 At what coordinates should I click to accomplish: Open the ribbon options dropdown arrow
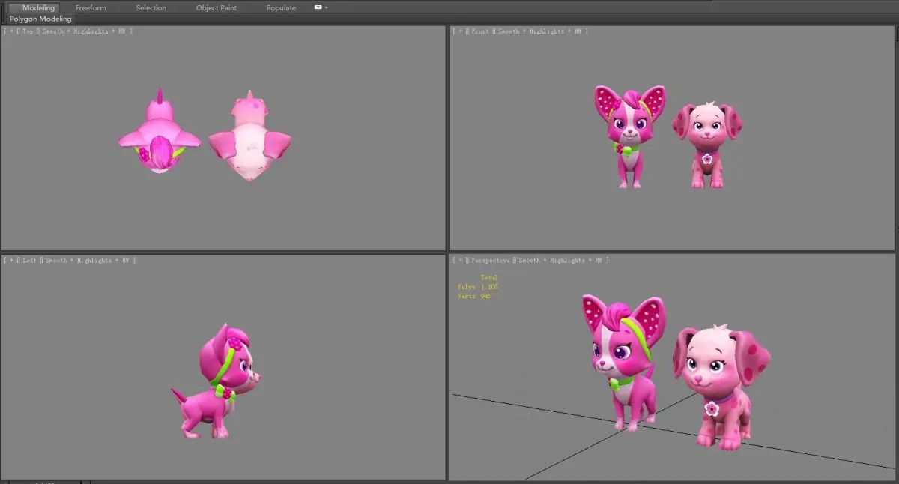point(327,7)
